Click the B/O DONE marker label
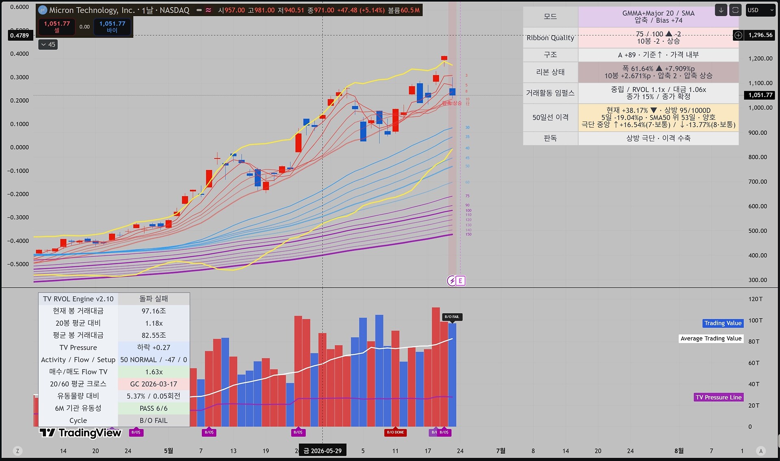This screenshot has width=780, height=461. pos(395,432)
